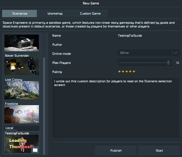
Task: Expand the Online mode dropdown arrow
Action: click(175, 53)
